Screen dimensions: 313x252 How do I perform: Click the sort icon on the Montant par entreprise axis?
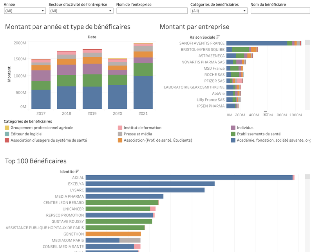click(x=265, y=113)
